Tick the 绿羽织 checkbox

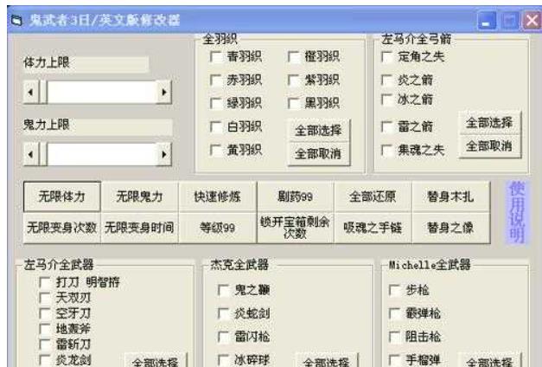point(216,103)
